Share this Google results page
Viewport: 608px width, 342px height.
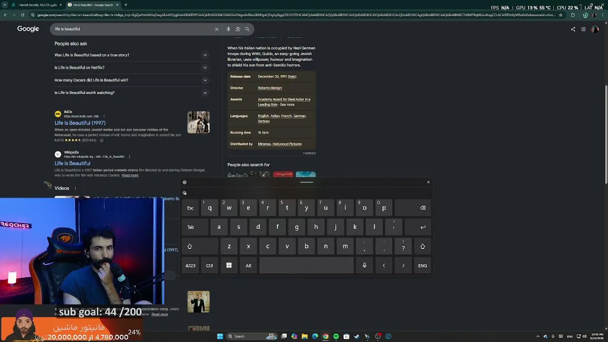573,29
